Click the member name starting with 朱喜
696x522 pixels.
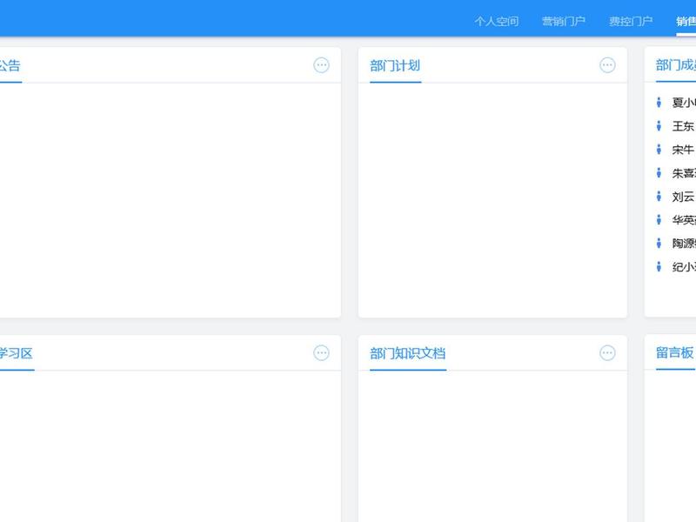coord(684,173)
